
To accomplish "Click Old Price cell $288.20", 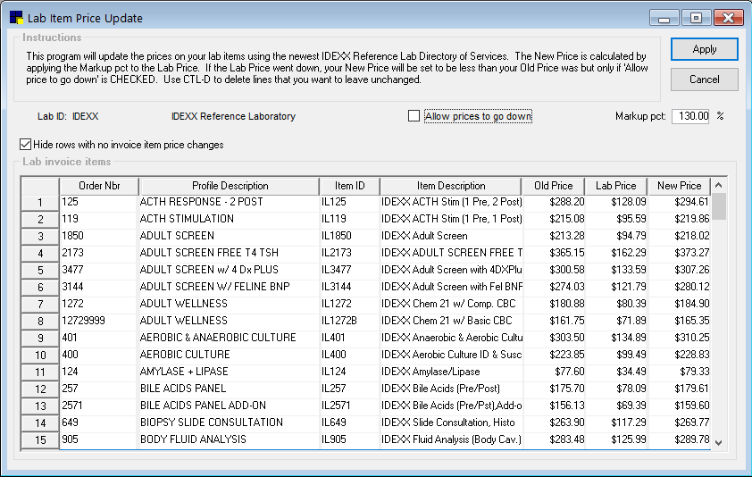I will coord(554,202).
